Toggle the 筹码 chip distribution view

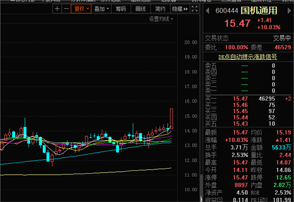click(121, 9)
